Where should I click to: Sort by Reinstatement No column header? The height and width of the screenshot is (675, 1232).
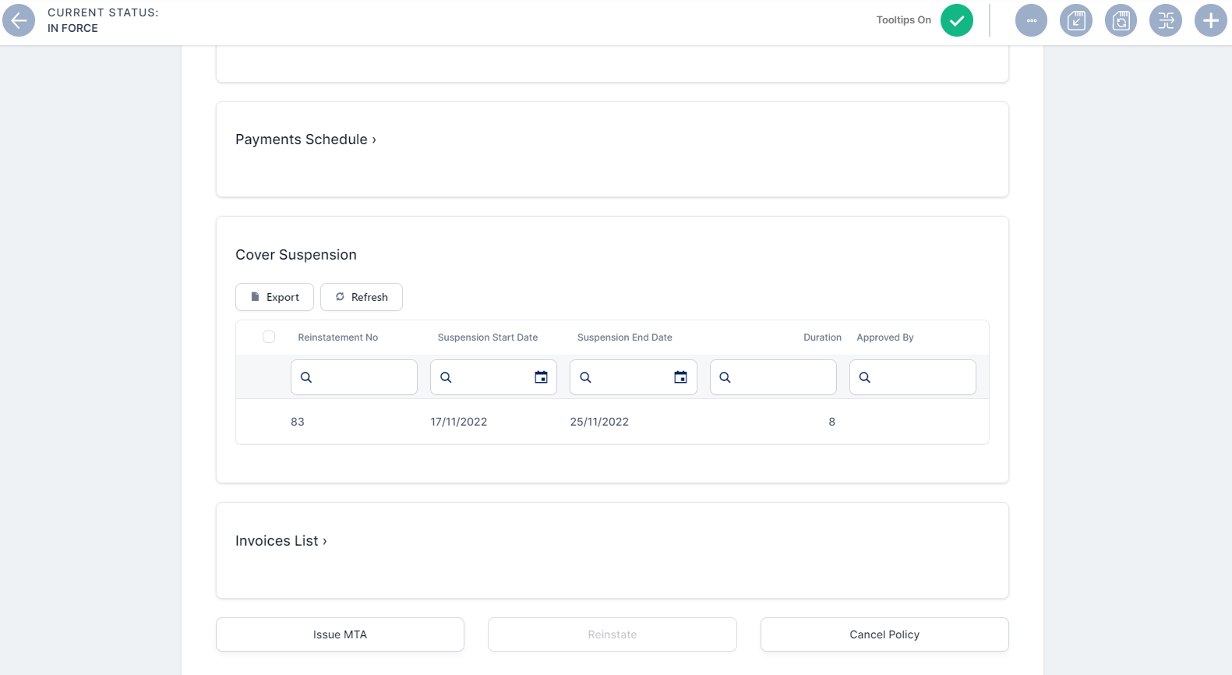click(337, 337)
